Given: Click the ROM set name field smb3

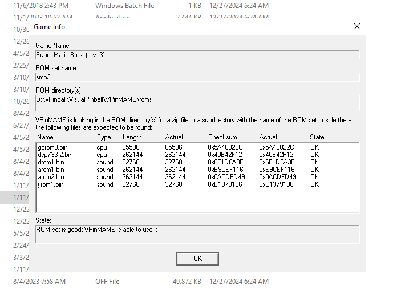Looking at the screenshot, I should [x=197, y=77].
